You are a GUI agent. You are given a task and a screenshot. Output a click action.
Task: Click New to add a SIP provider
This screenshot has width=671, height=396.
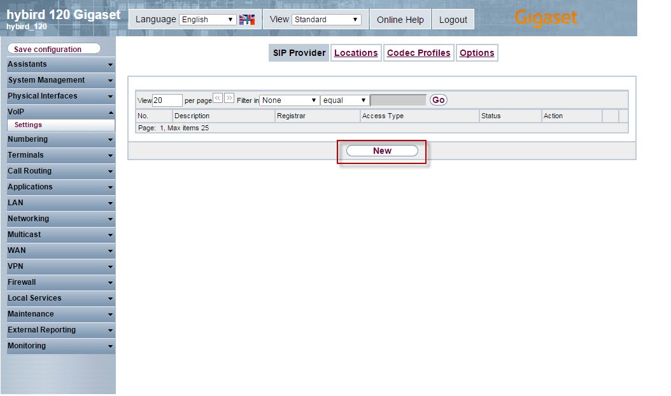[382, 151]
